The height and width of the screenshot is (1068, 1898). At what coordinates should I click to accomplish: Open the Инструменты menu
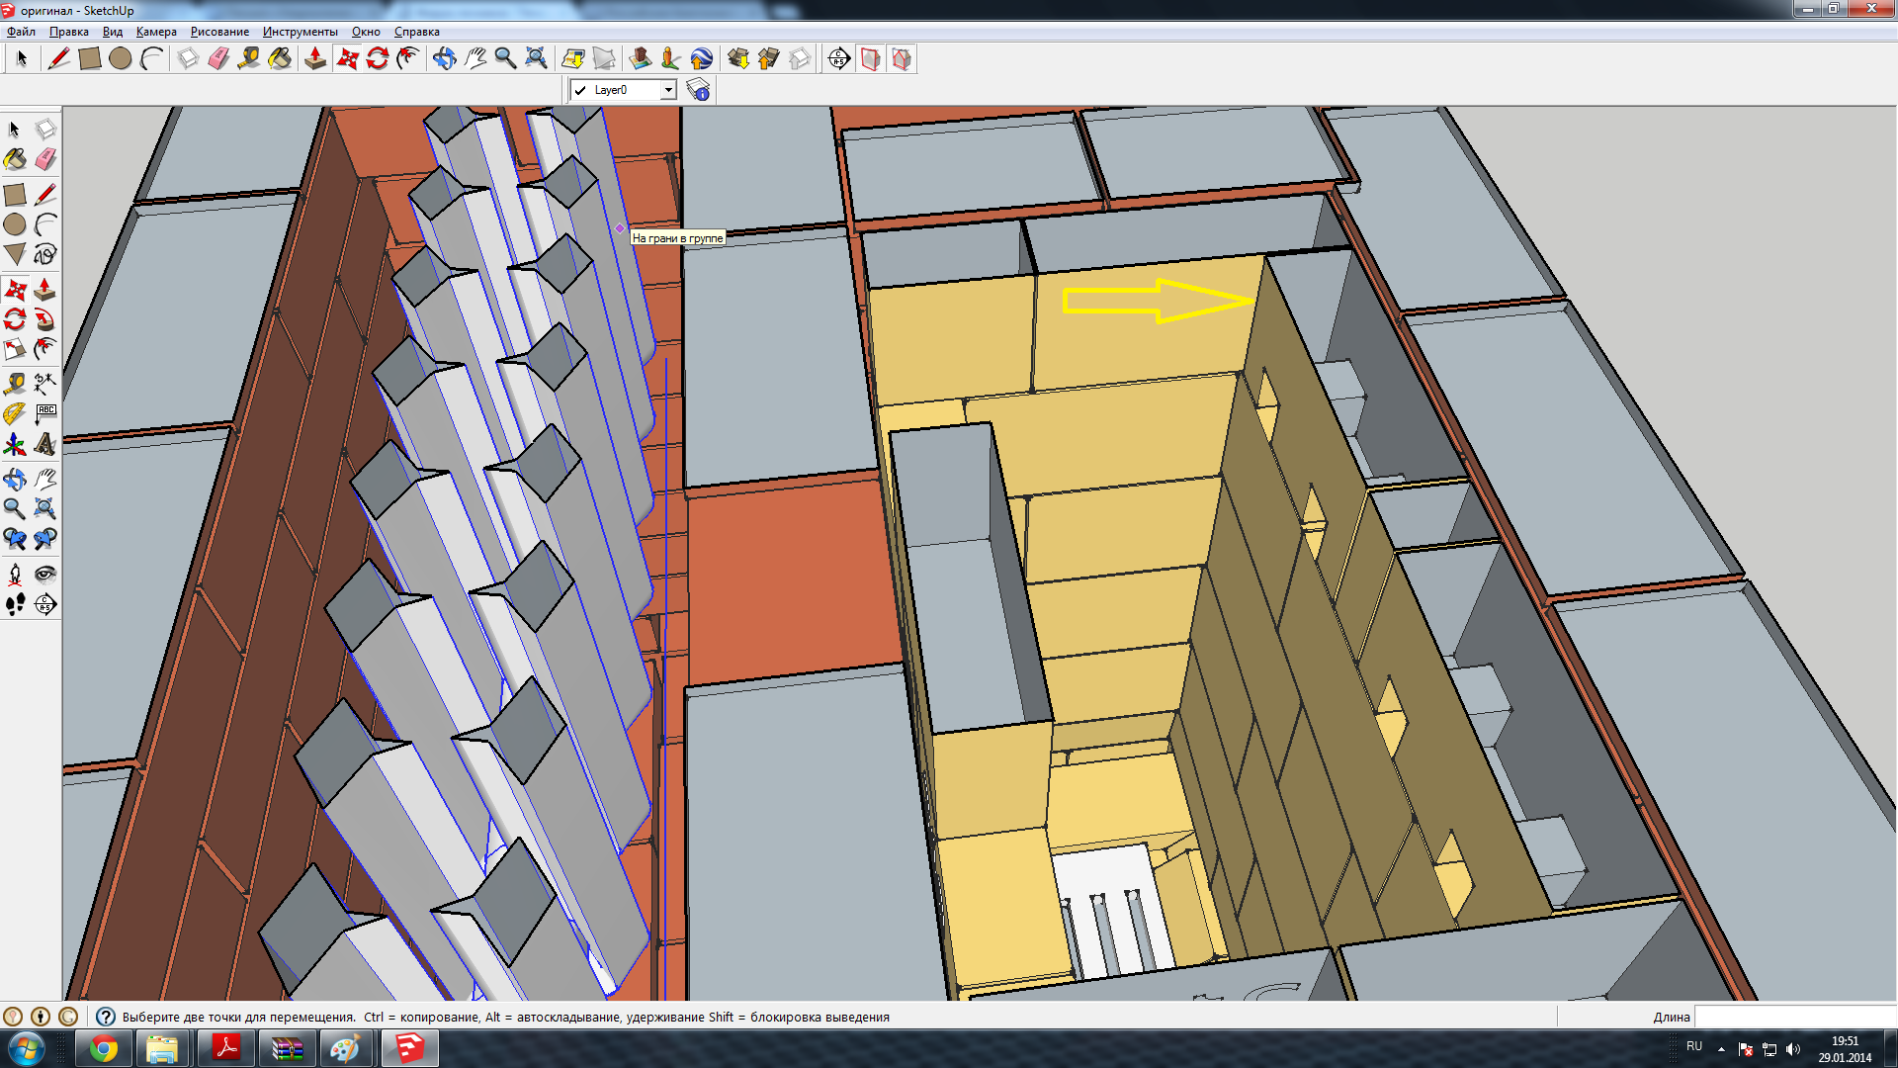300,32
